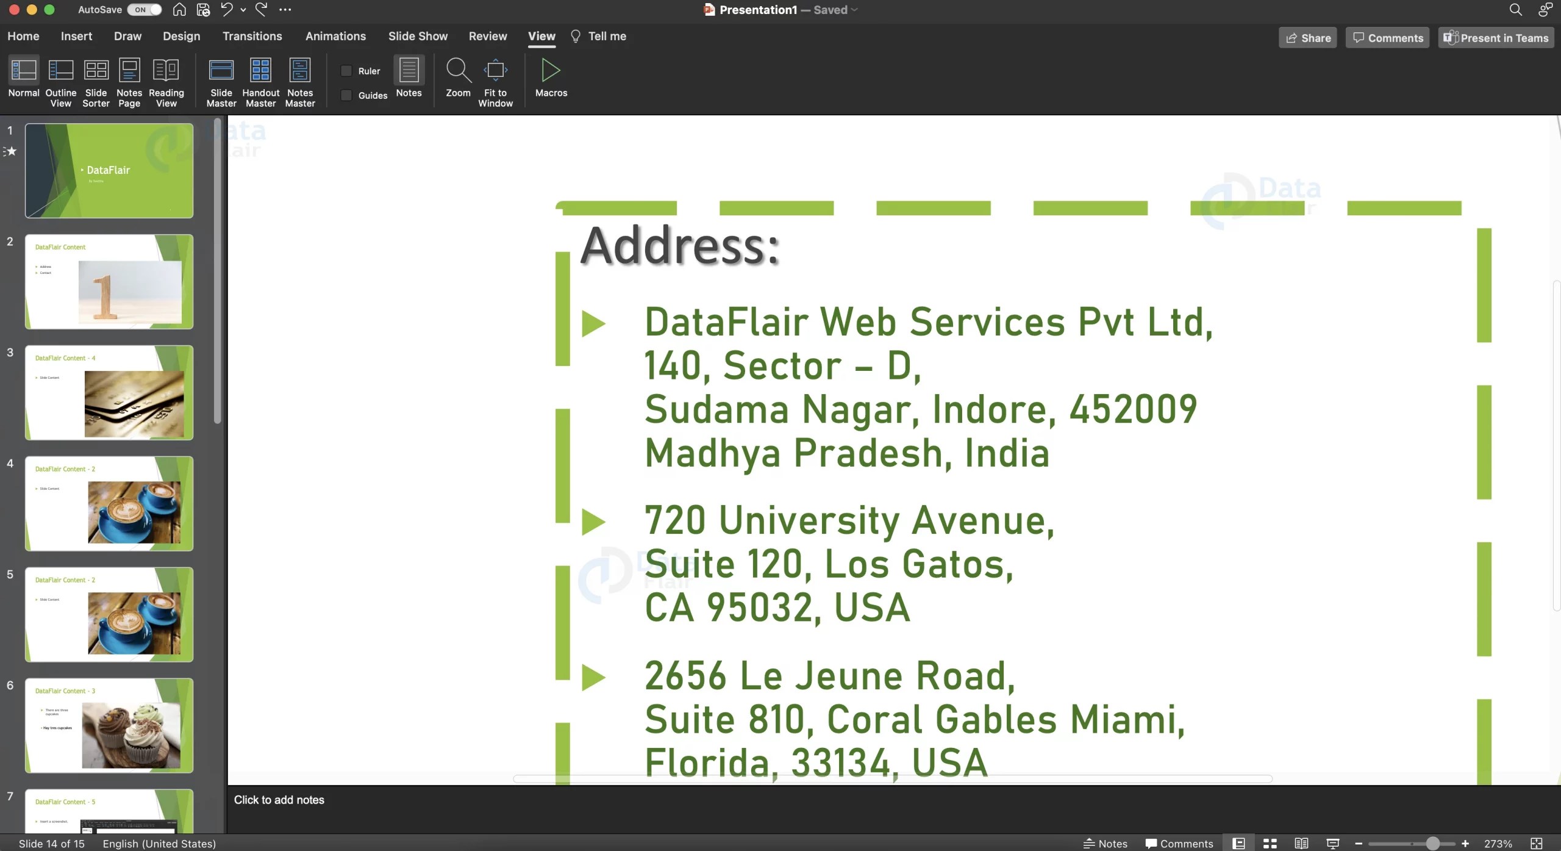Screen dimensions: 1561x851
Task: Open the Slide Master editor
Action: point(221,81)
